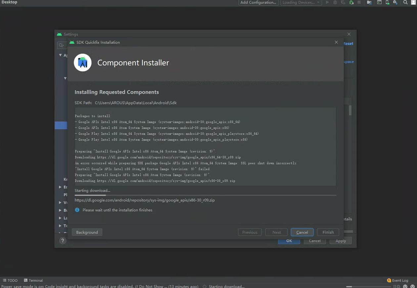Screen dimensions: 417x288
Task: Click the x86-30_r09.zip URL under progress bar
Action: pos(145,200)
